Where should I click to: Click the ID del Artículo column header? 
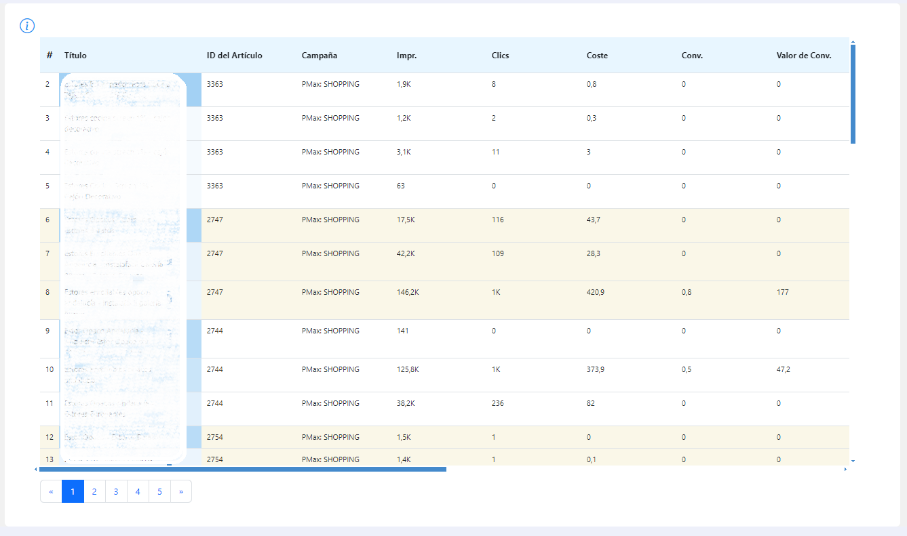pyautogui.click(x=235, y=56)
